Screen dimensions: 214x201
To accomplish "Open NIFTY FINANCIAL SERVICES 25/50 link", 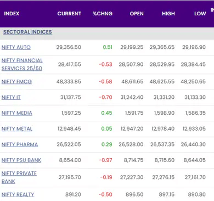I will point(22,64).
